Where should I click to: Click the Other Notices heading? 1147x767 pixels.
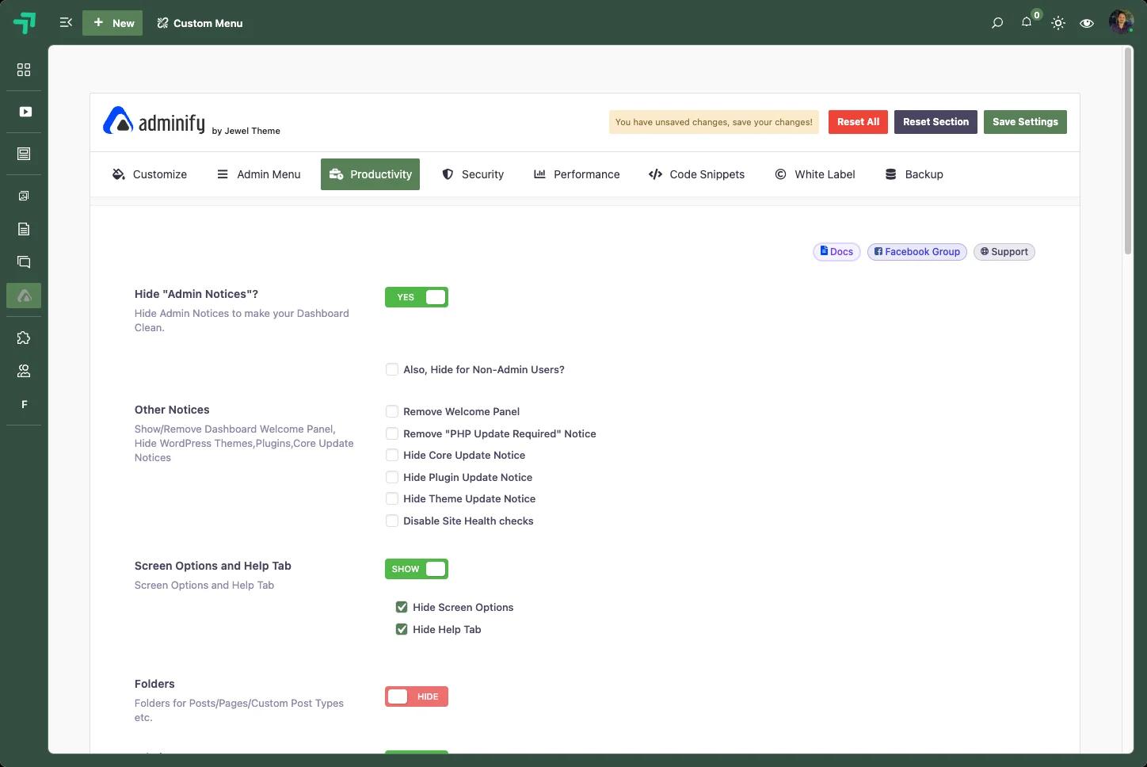click(172, 410)
